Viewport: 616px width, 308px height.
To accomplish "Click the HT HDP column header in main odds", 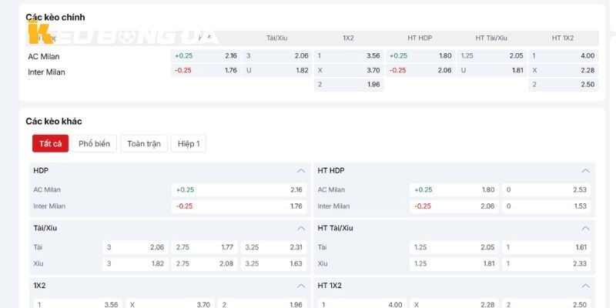I will click(420, 38).
